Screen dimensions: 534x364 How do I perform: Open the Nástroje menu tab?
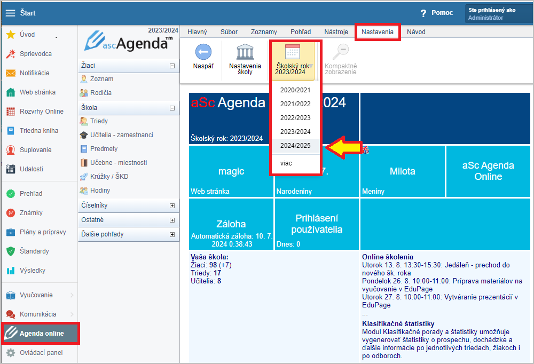click(x=336, y=32)
